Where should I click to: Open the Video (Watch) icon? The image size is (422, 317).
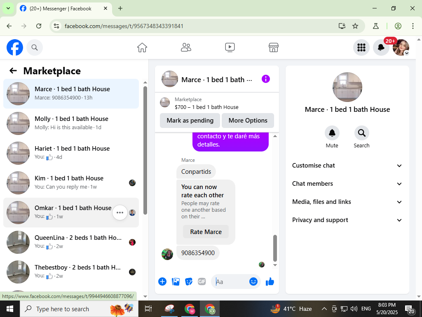(230, 47)
